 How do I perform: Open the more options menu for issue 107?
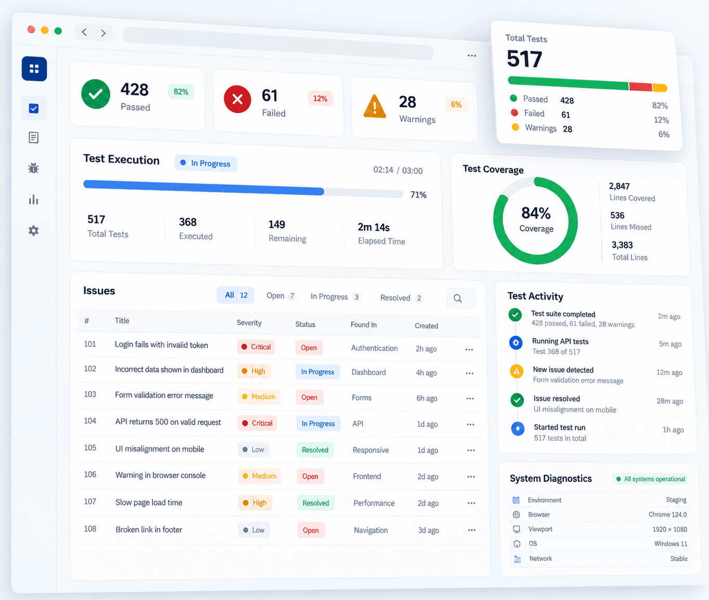point(472,503)
